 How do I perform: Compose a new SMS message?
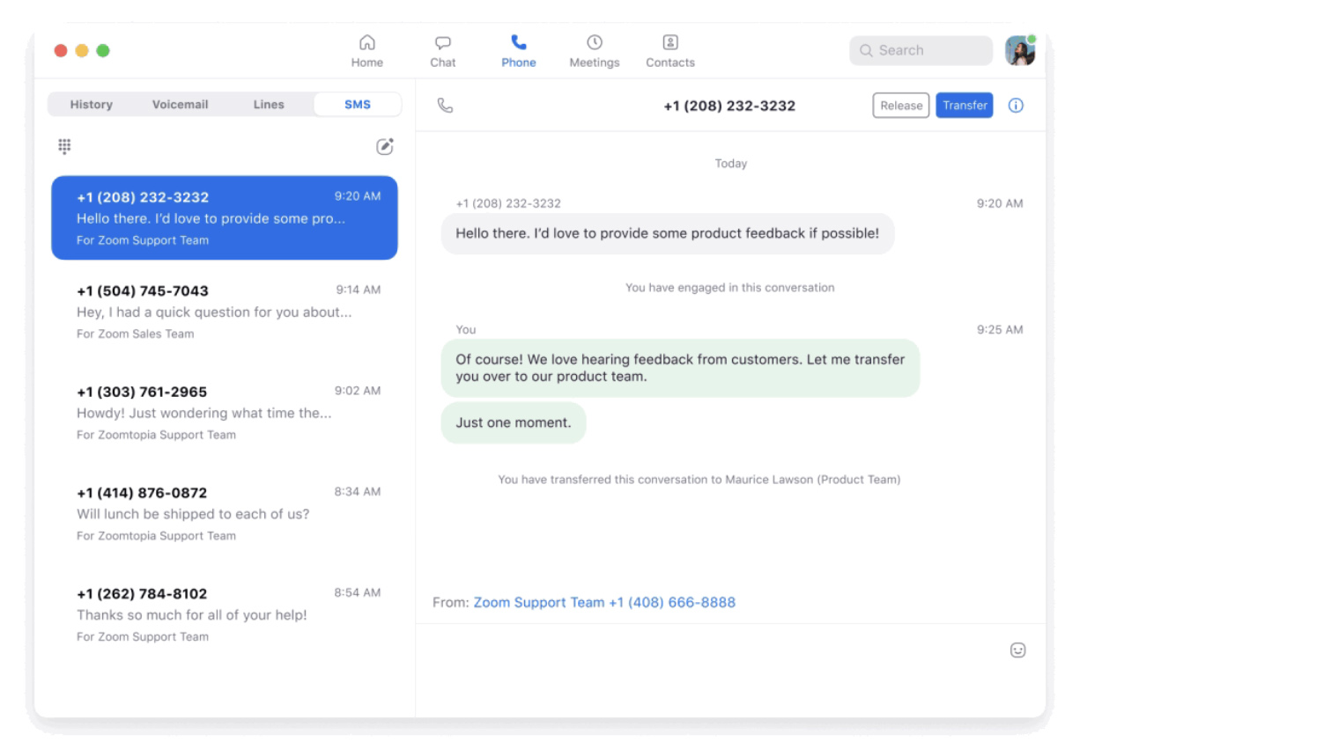tap(384, 147)
